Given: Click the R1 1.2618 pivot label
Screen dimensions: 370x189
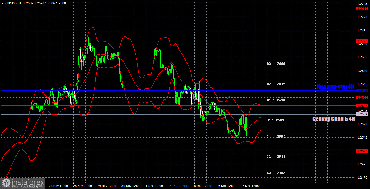Looking at the screenshot, I should point(276,100).
